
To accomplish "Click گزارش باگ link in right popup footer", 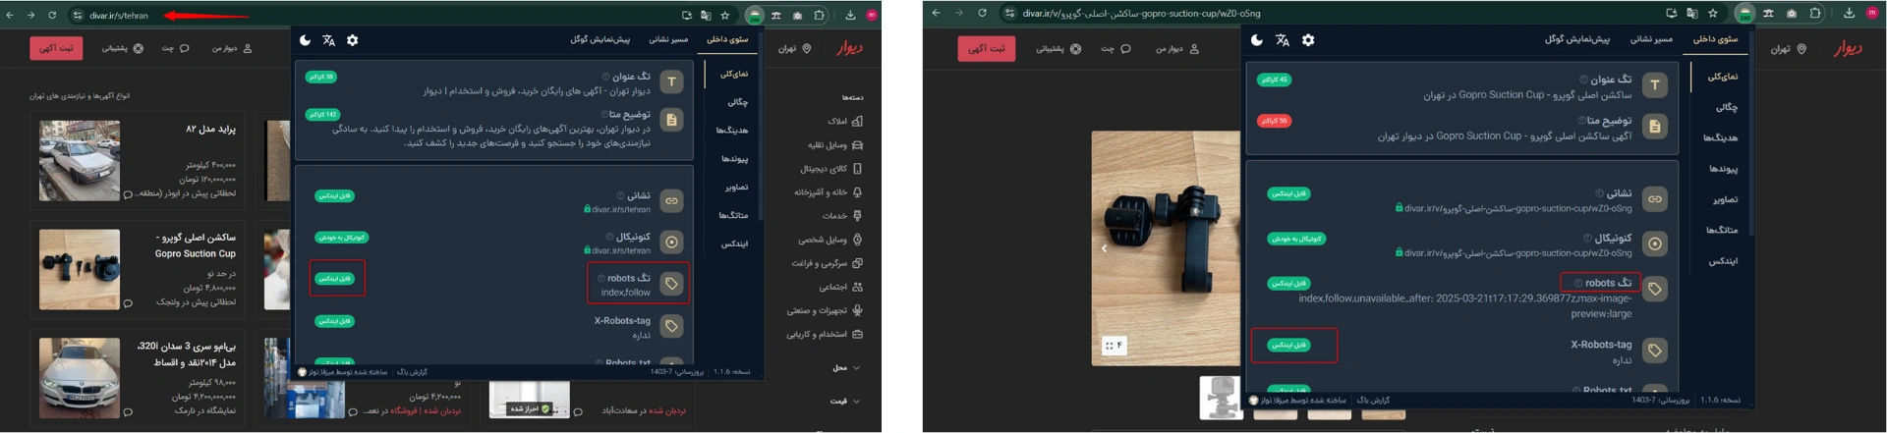I will click(1373, 400).
